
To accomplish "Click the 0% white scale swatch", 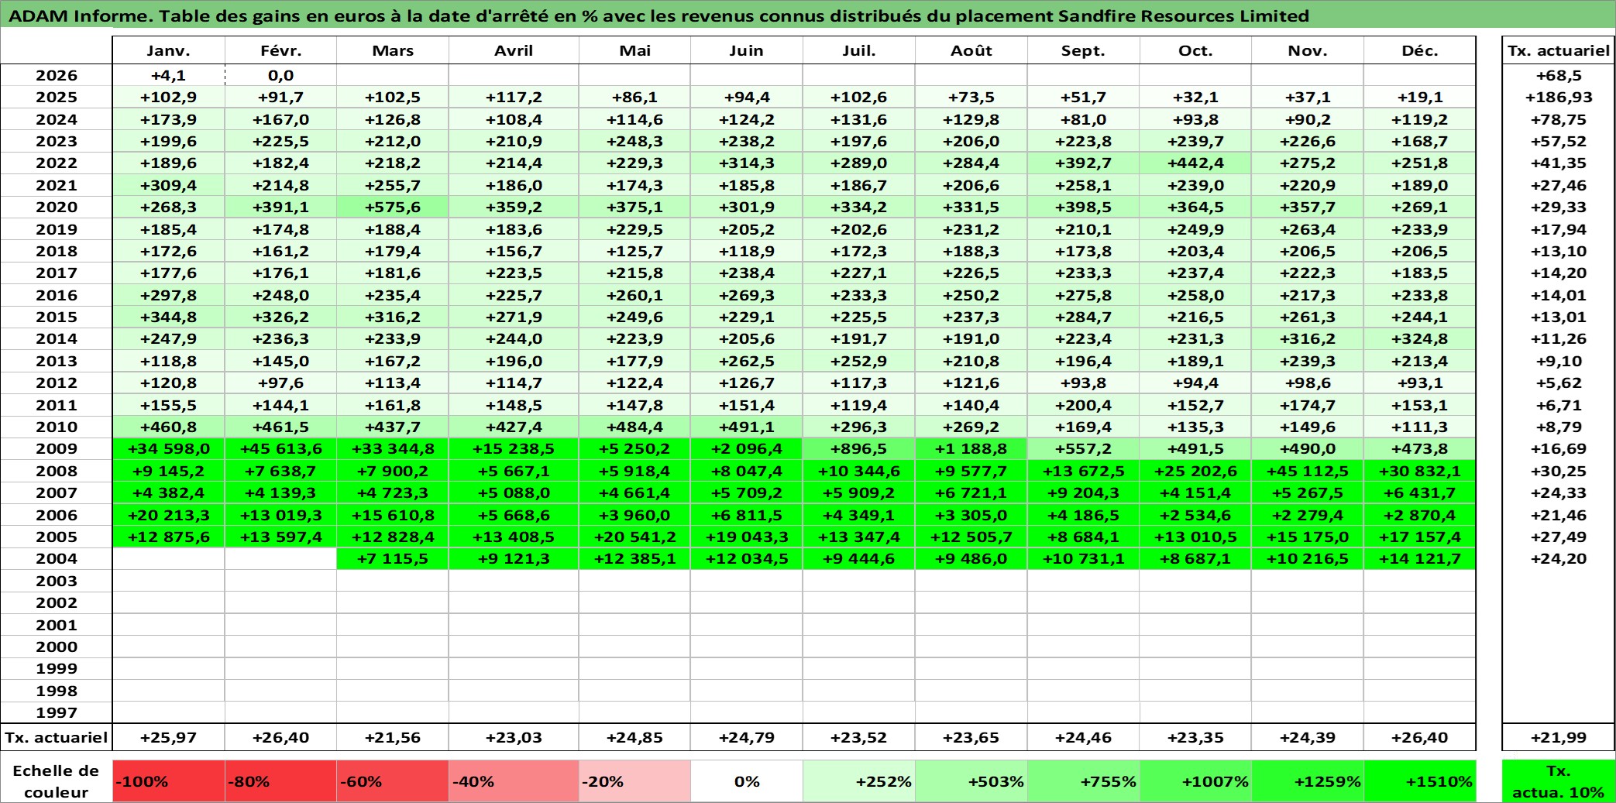I will tap(747, 781).
